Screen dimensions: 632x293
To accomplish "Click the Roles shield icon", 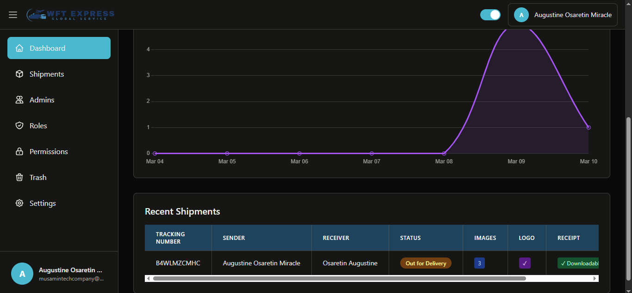I will pyautogui.click(x=19, y=126).
